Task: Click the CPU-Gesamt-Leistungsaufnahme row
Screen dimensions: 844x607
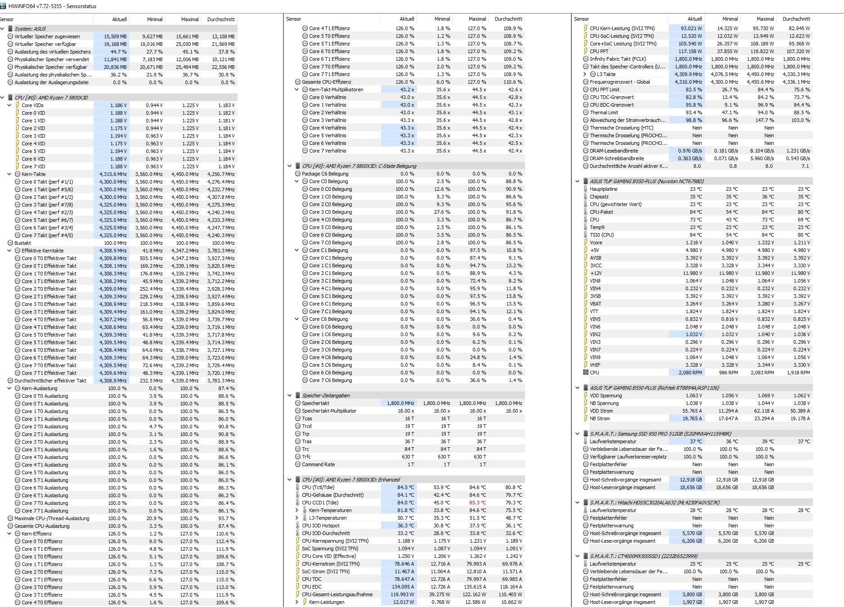Action: pos(406,594)
